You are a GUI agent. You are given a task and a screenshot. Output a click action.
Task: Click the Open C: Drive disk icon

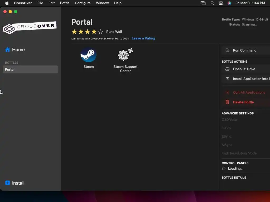tap(227, 69)
